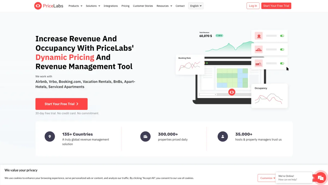Click the Occupancy chart card
Image resolution: width=328 pixels, height=185 pixels.
(270, 96)
